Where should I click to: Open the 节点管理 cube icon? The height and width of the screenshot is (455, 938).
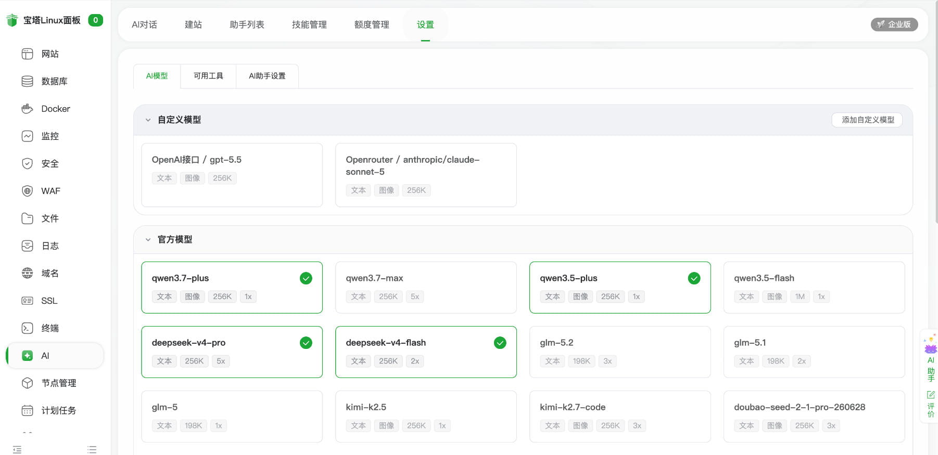coord(27,383)
